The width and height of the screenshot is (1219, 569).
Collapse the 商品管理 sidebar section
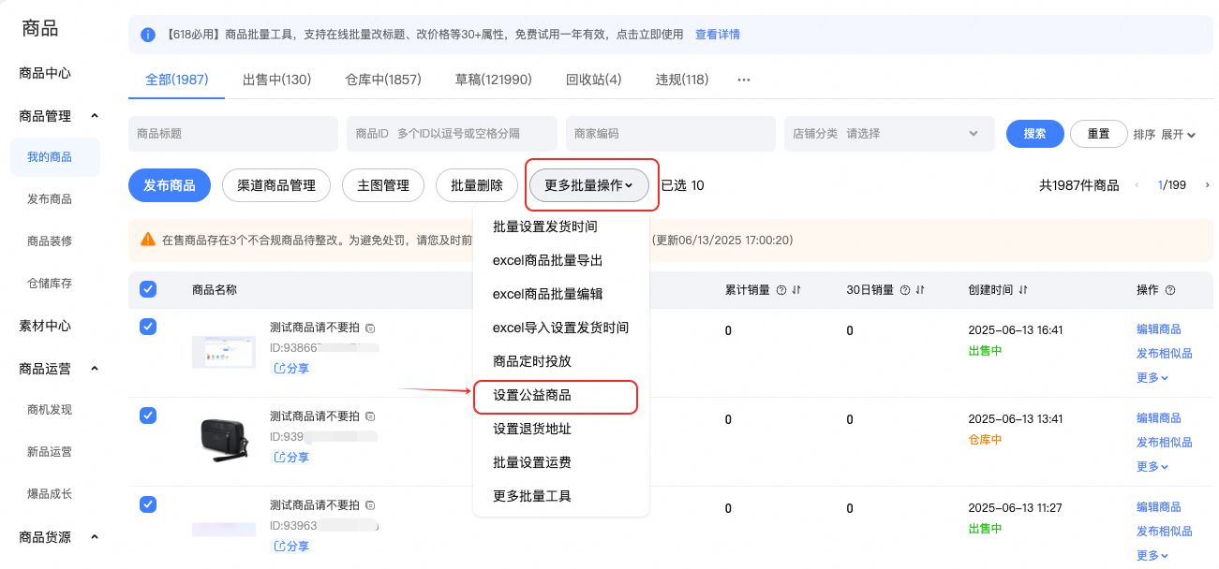point(95,116)
